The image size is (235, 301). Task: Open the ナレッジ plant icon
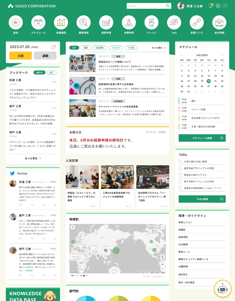(x=151, y=22)
